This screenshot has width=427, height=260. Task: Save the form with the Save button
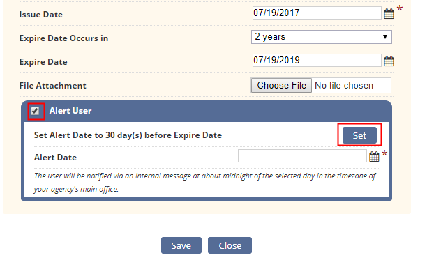pos(181,245)
